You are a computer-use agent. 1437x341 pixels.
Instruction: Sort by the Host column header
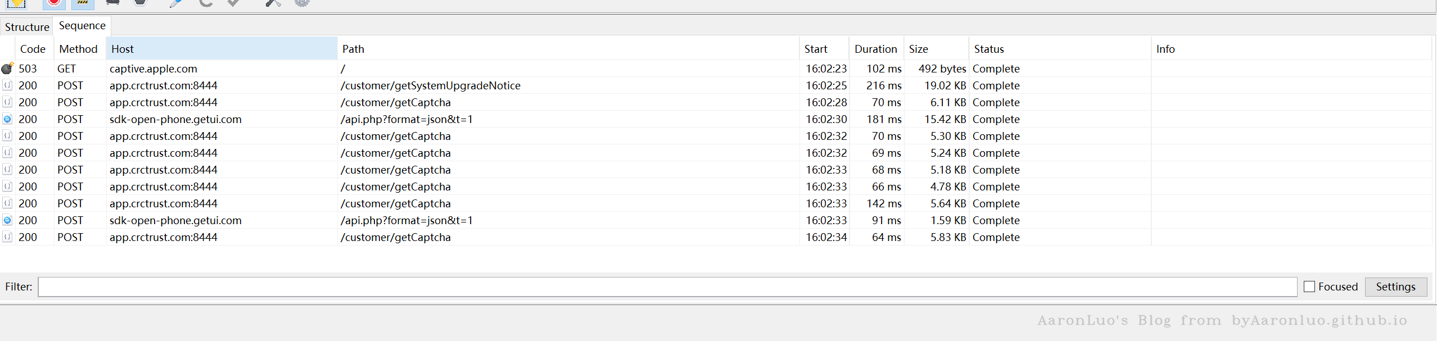[x=222, y=49]
